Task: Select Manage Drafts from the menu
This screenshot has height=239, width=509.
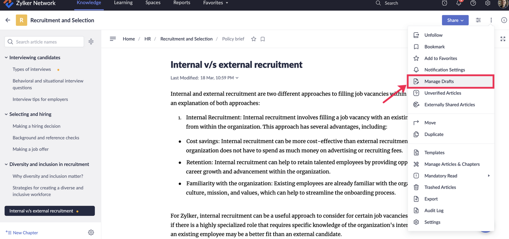Action: pos(439,81)
